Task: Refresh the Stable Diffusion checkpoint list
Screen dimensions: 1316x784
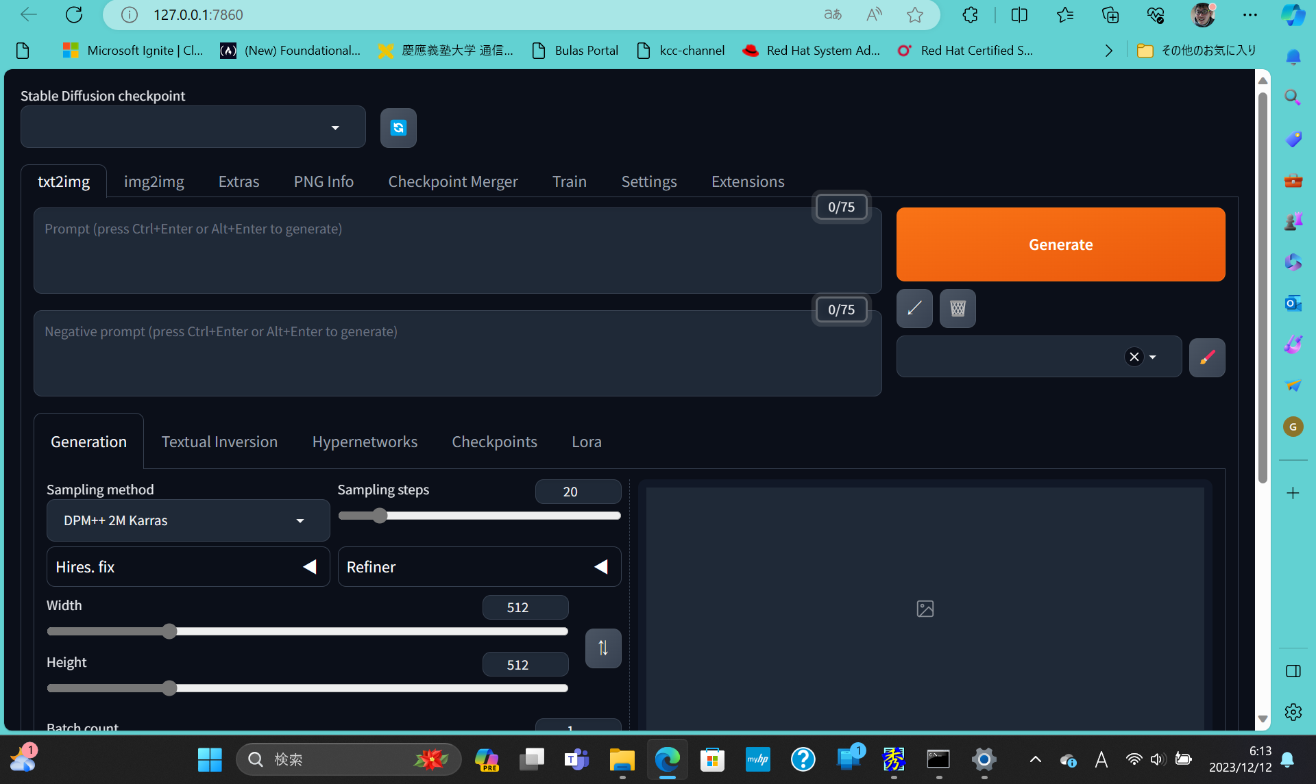Action: tap(398, 127)
